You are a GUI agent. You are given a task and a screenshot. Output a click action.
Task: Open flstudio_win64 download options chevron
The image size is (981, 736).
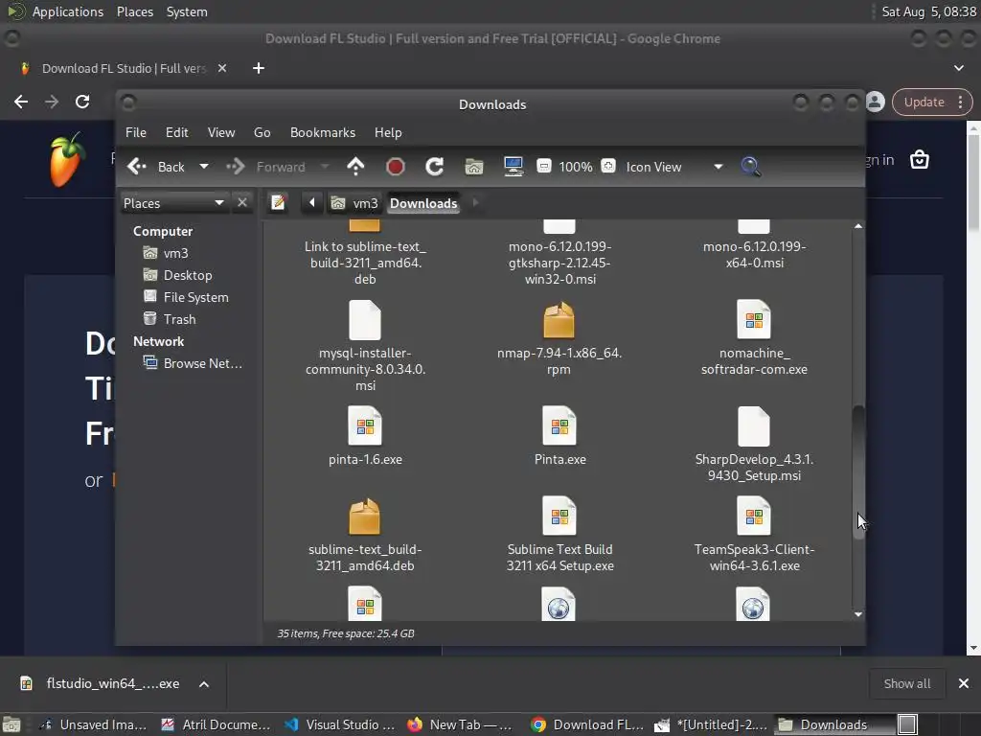204,684
